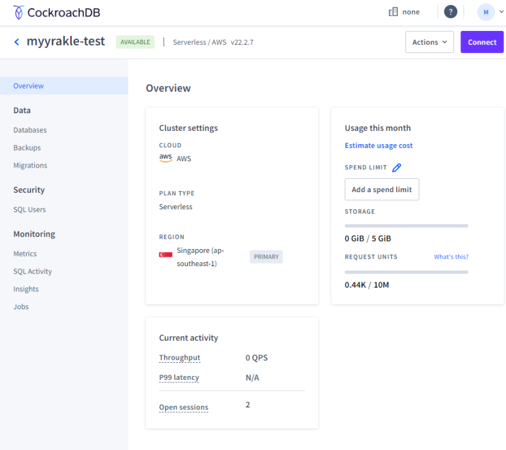Click the Singapore flag icon
The height and width of the screenshot is (450, 506).
166,255
